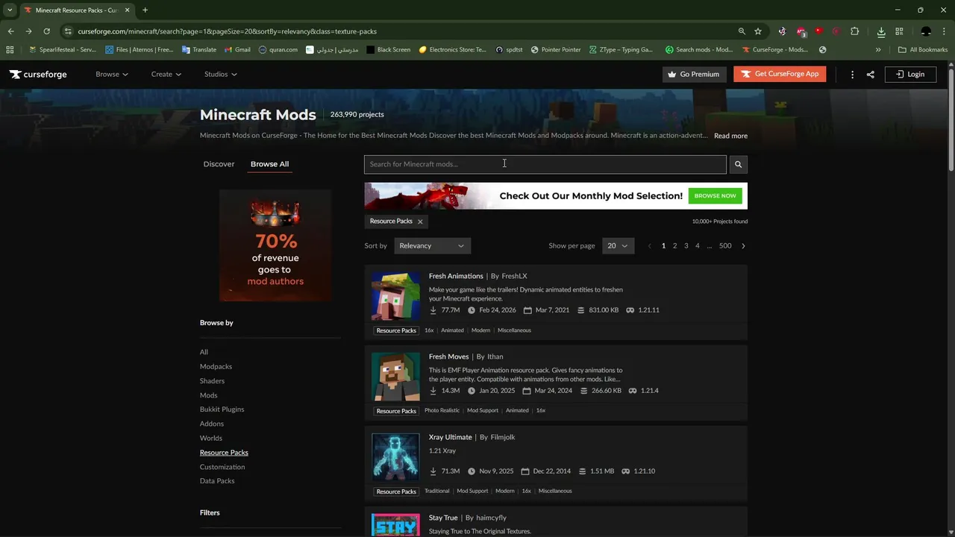Click the magnifier search button

click(x=738, y=164)
